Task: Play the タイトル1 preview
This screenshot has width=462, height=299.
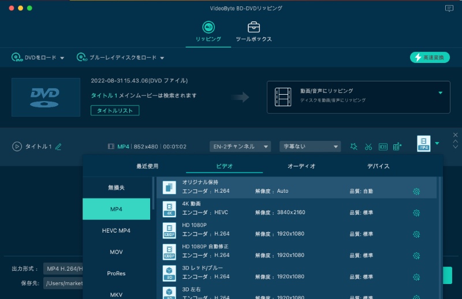Action: coord(17,147)
